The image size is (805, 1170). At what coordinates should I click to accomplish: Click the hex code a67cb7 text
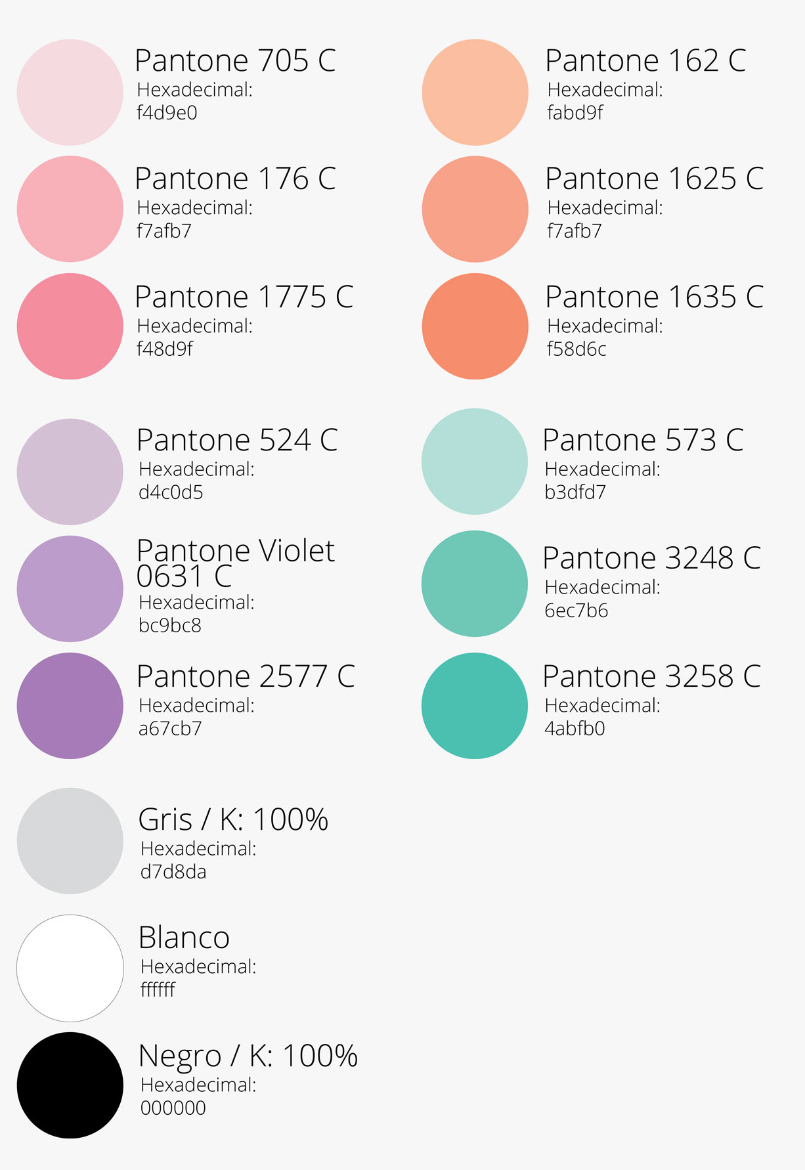coord(170,728)
